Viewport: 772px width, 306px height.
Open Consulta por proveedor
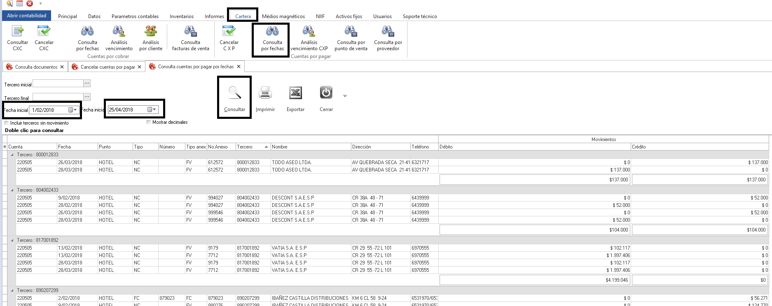(x=388, y=38)
